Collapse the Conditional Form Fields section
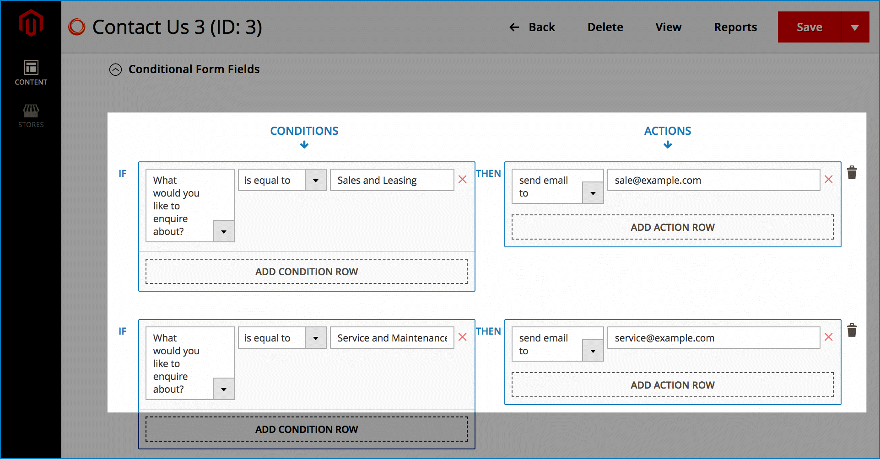This screenshot has height=459, width=880. point(115,69)
